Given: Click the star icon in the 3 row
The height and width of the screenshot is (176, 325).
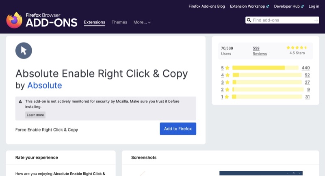Looking at the screenshot, I should [227, 82].
